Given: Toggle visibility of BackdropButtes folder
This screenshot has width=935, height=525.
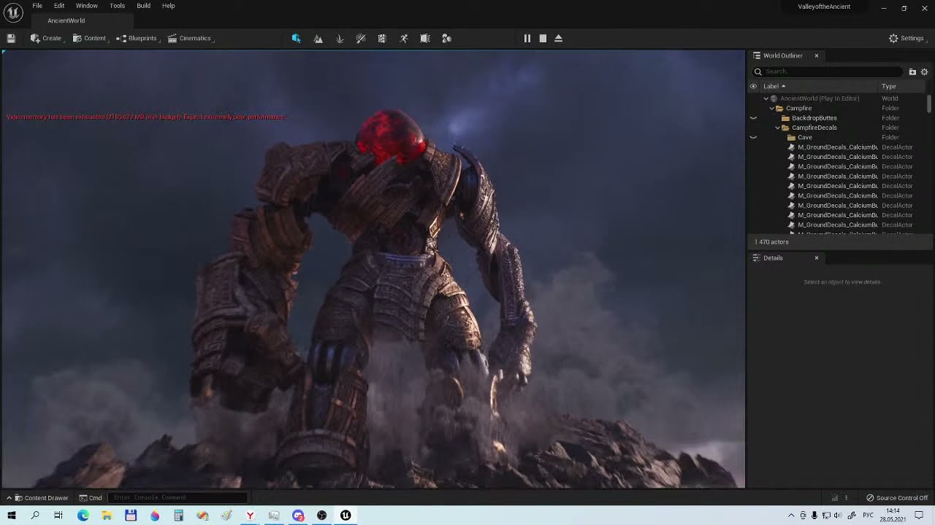Looking at the screenshot, I should [x=753, y=118].
